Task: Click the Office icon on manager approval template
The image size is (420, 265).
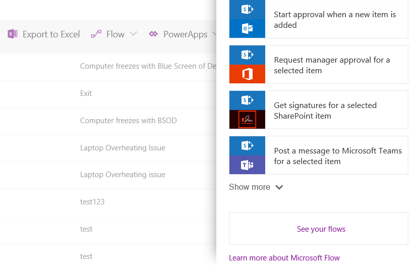Action: point(247,74)
